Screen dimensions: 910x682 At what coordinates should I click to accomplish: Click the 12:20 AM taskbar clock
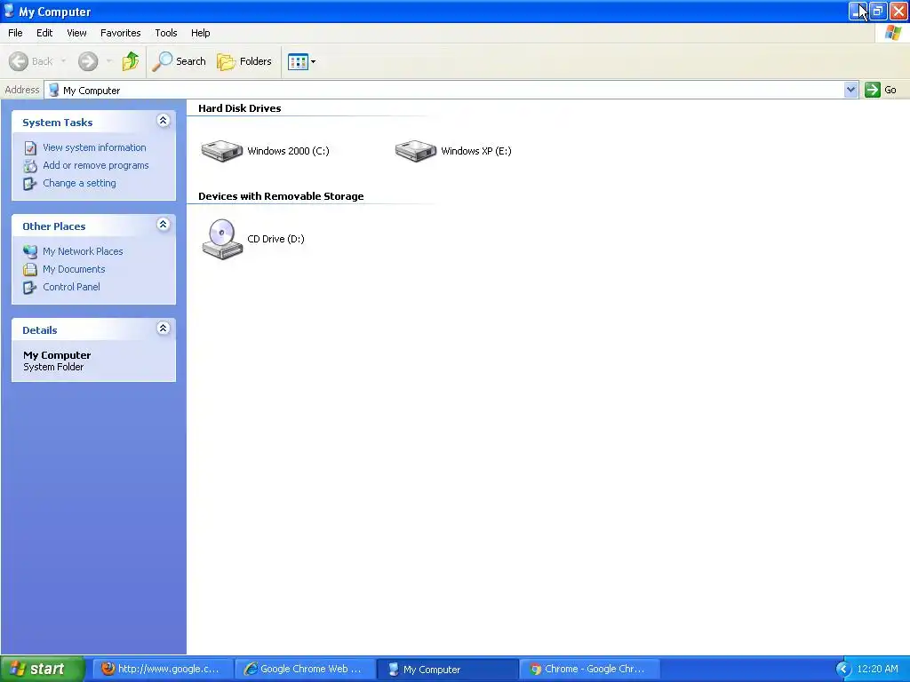click(877, 669)
